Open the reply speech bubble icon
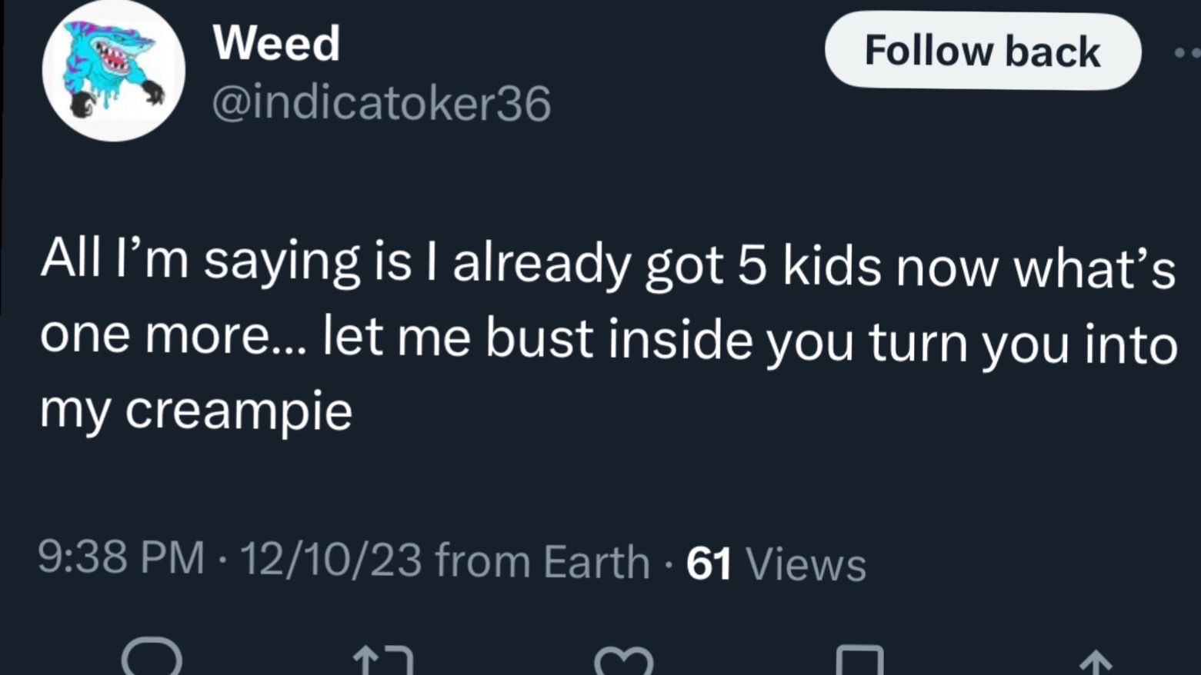The image size is (1201, 675). [152, 660]
